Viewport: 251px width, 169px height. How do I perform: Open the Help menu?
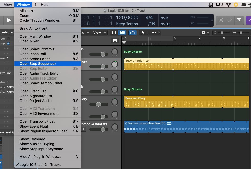[45, 5]
